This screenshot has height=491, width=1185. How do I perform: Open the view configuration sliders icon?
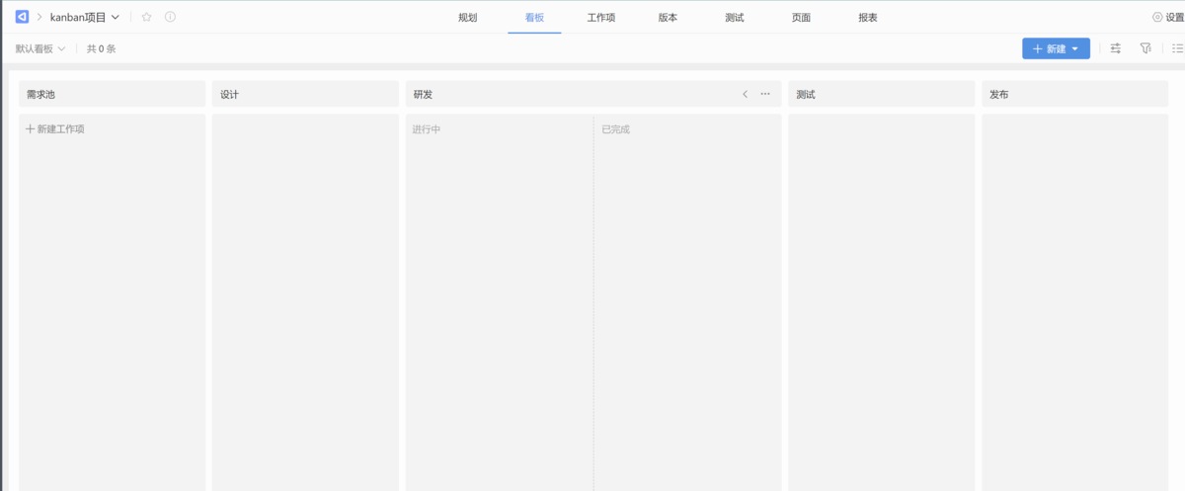click(1116, 48)
